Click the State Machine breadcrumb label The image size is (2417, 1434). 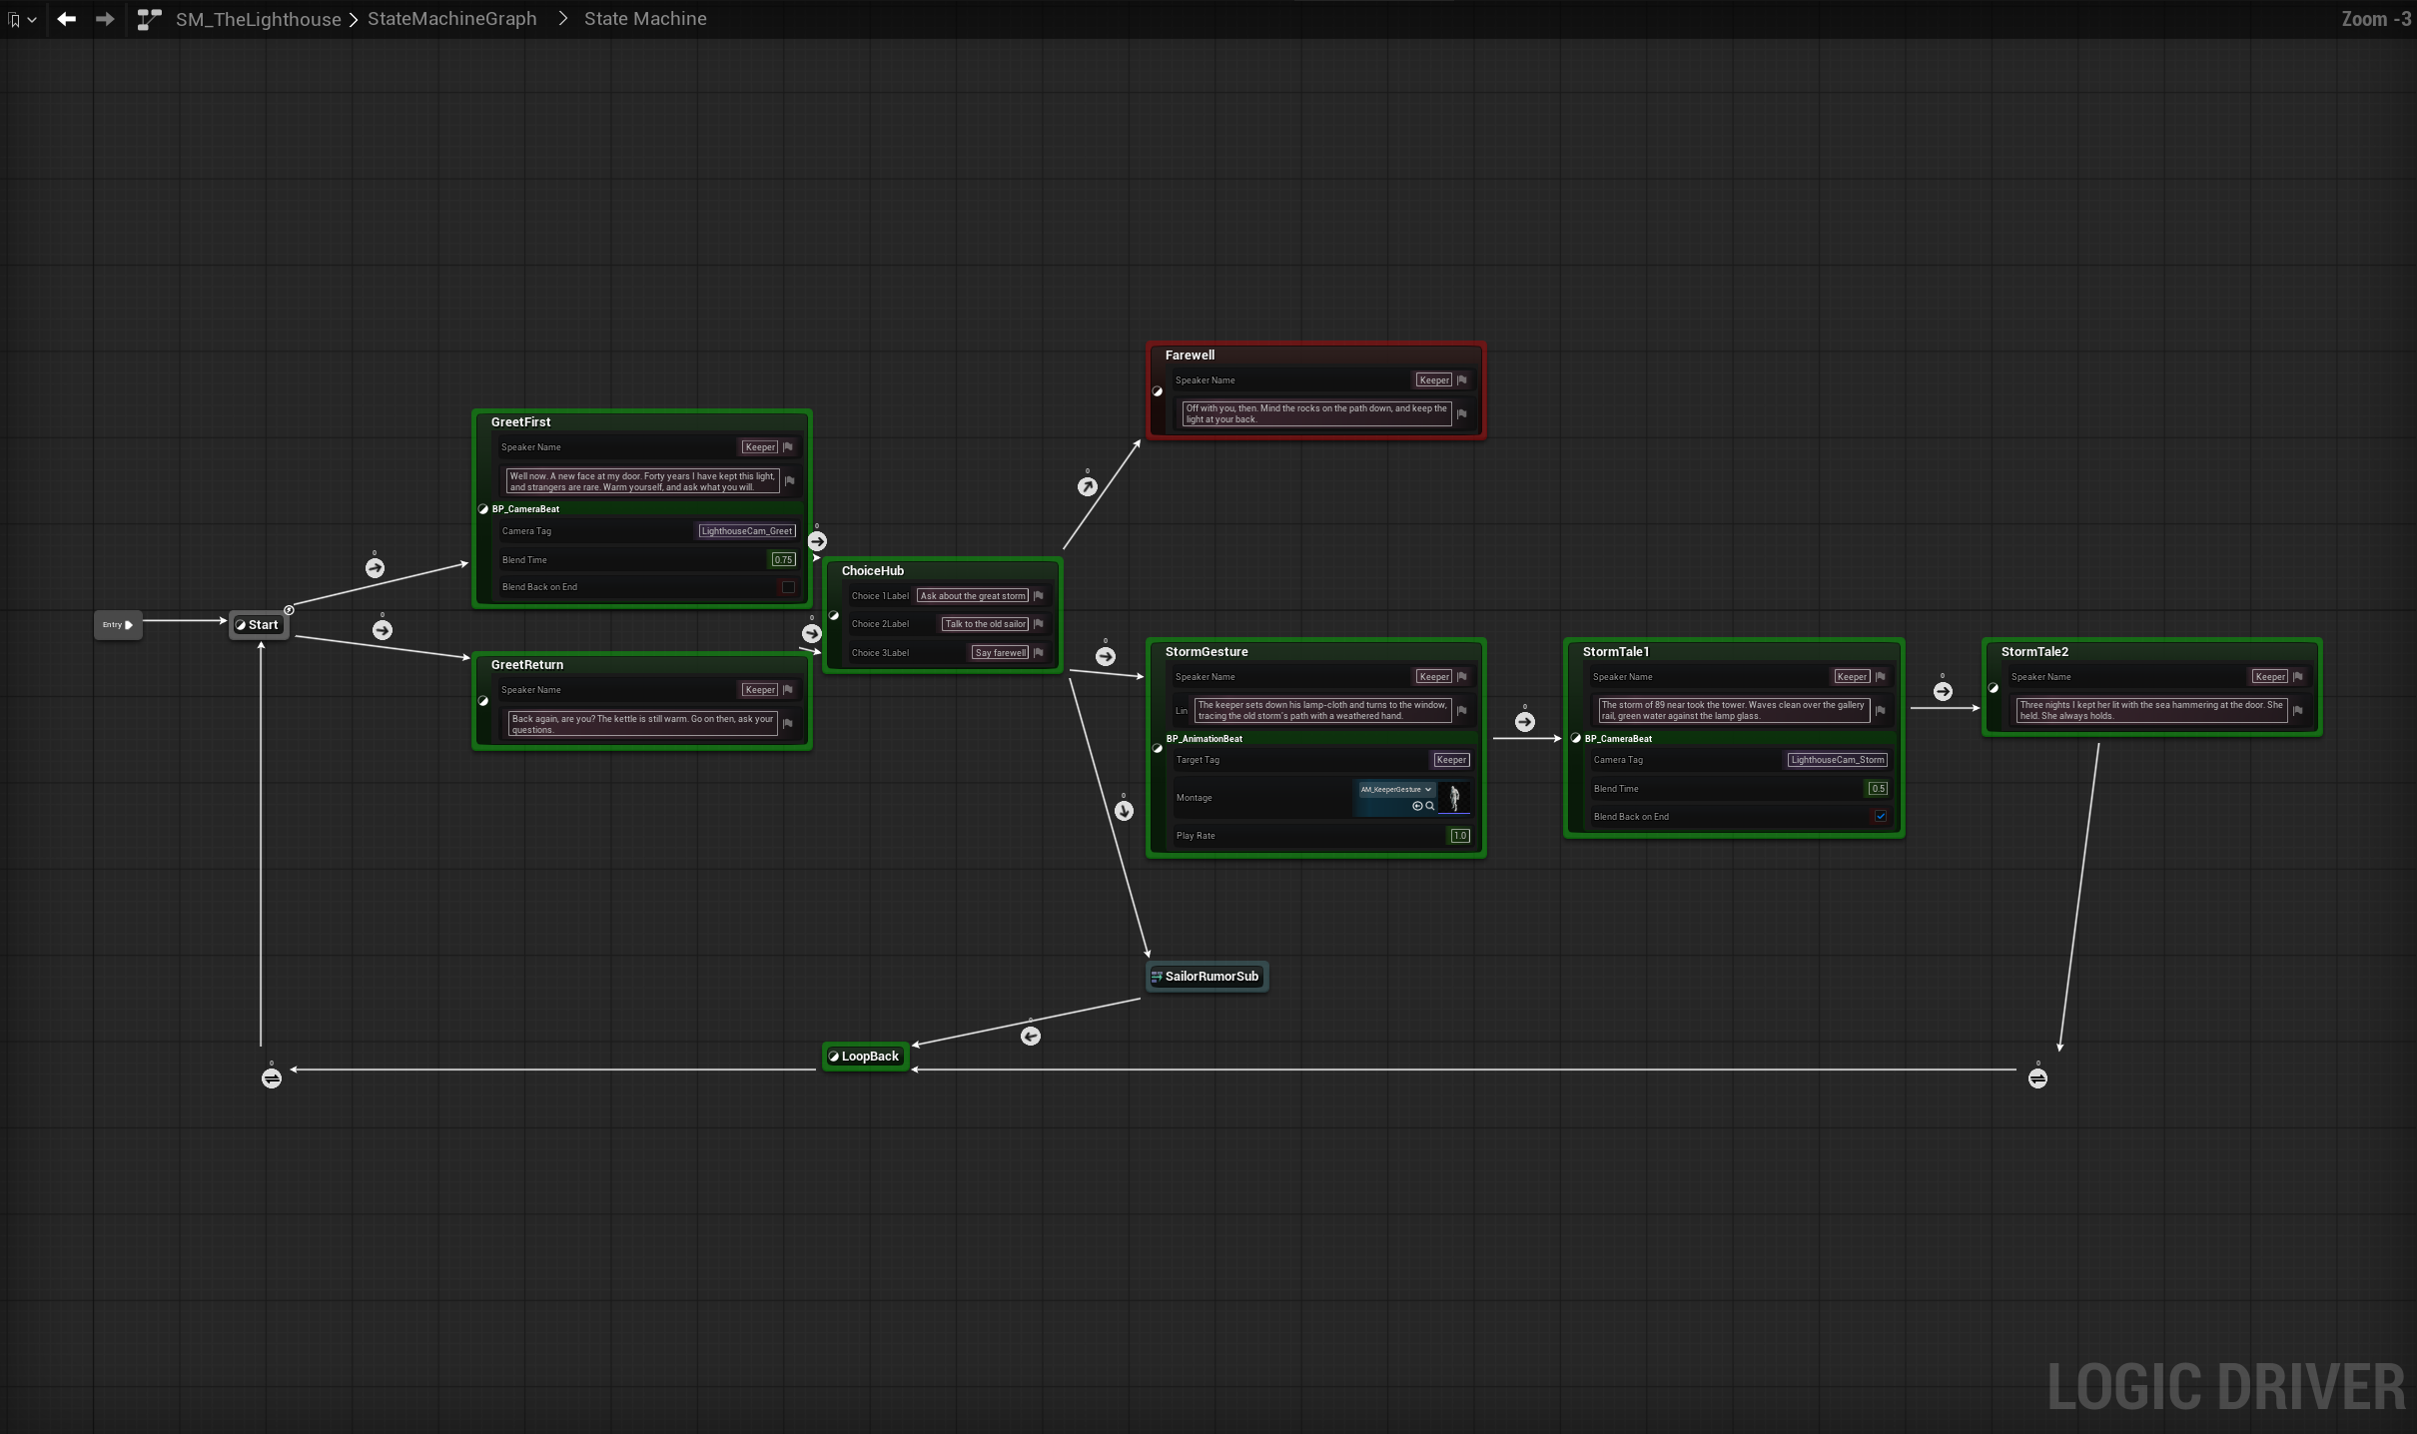645,19
